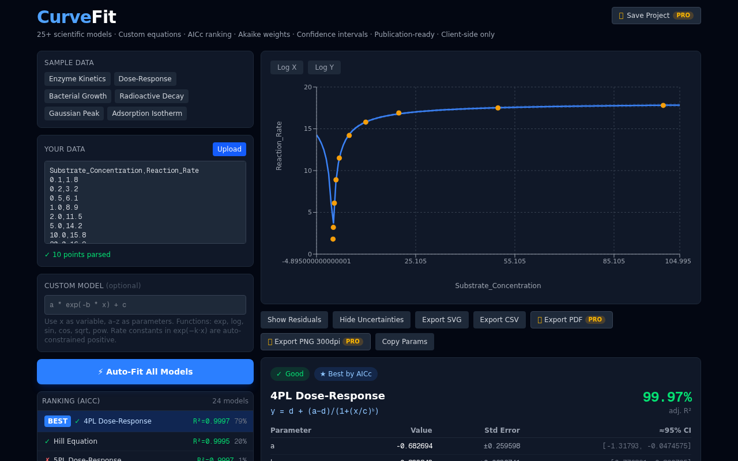Click the green checkmark next to Hill Equation

pyautogui.click(x=48, y=441)
